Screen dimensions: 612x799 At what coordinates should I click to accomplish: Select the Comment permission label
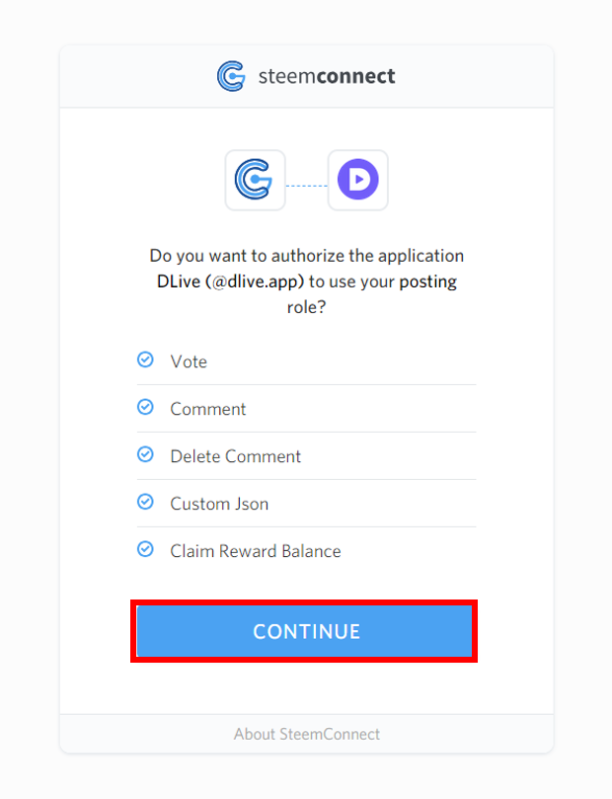coord(208,409)
